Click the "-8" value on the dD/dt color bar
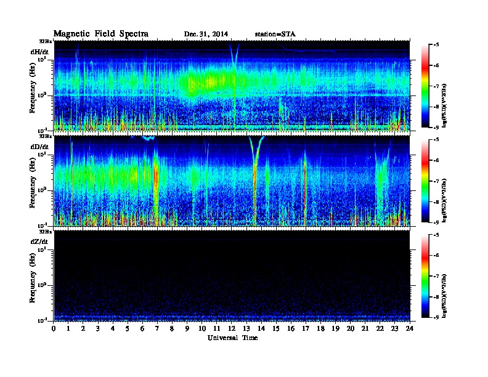 pos(436,202)
